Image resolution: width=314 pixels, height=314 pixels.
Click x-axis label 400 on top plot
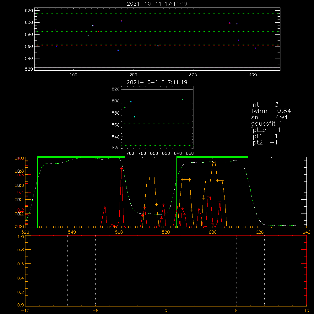click(x=253, y=75)
